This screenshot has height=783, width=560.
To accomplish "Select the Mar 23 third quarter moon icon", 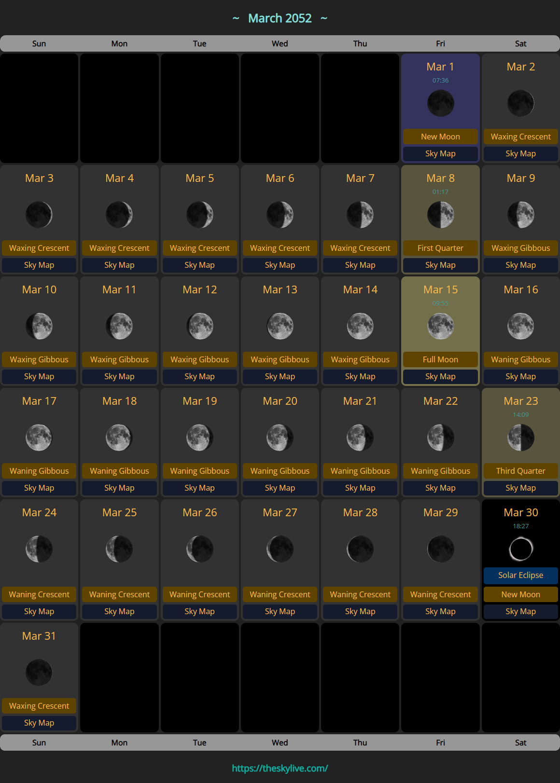I will tap(520, 438).
